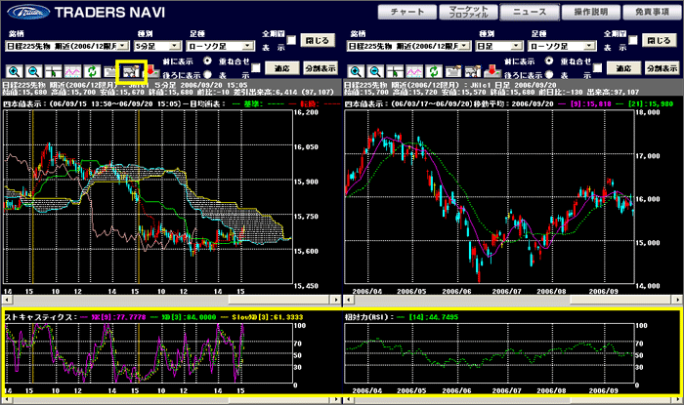Image resolution: width=684 pixels, height=405 pixels.
Task: Select 前に表示 radio in 5分足 panel
Action: coord(207,61)
